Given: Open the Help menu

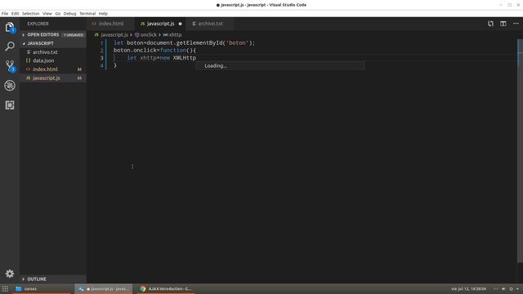Looking at the screenshot, I should (103, 14).
